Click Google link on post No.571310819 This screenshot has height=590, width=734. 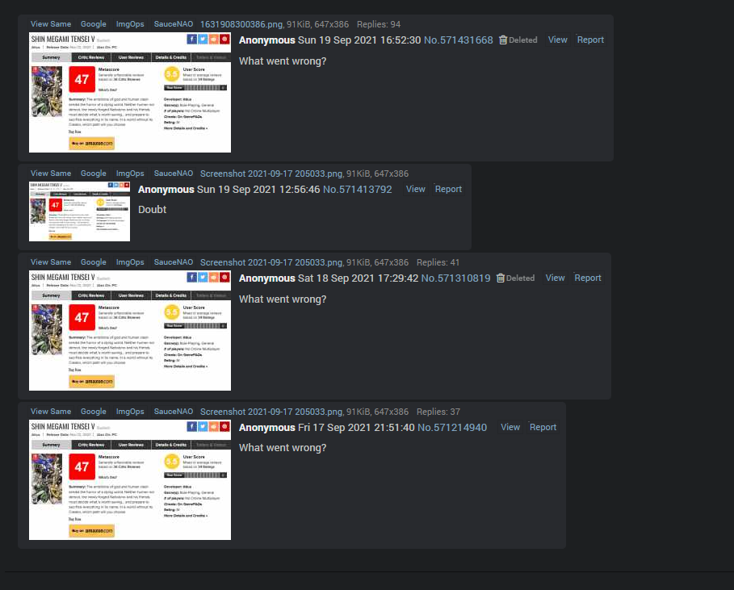point(93,262)
